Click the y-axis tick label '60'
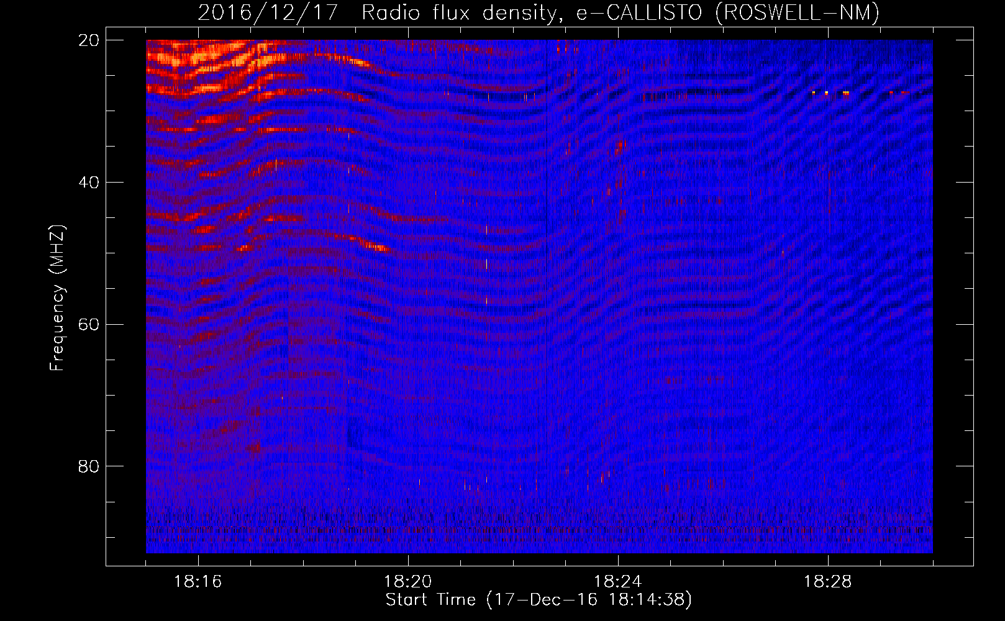 coord(89,325)
